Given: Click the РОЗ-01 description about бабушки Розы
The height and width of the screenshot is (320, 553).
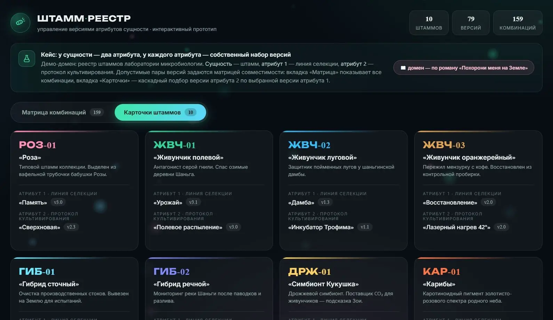Looking at the screenshot, I should point(67,170).
